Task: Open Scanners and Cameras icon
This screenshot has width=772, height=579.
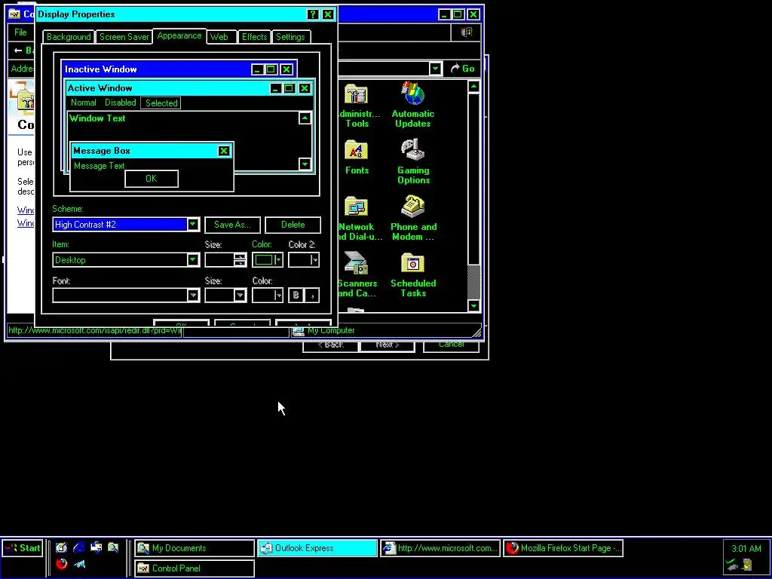Action: pos(357,274)
